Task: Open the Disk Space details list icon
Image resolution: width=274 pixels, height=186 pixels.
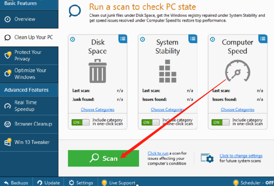Action: pos(123,39)
